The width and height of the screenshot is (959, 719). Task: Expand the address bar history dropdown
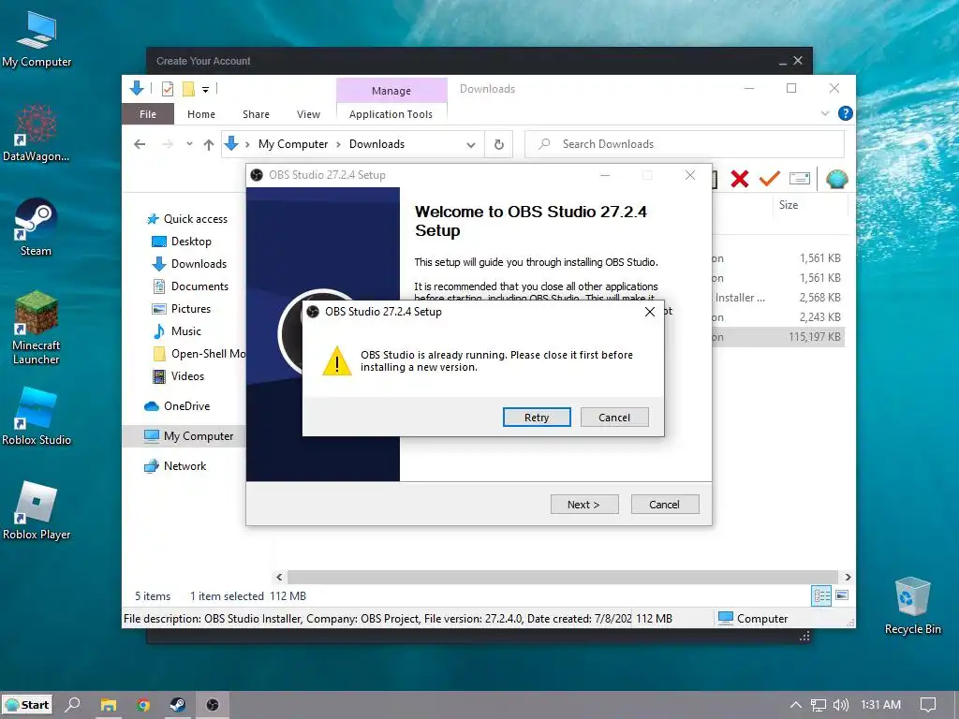(x=471, y=145)
